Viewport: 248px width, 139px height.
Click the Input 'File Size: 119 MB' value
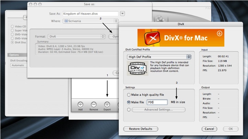[222, 61]
